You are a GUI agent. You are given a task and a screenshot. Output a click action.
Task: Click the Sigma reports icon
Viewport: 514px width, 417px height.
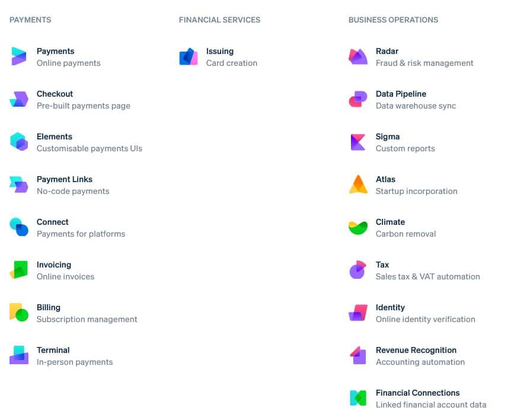(357, 142)
